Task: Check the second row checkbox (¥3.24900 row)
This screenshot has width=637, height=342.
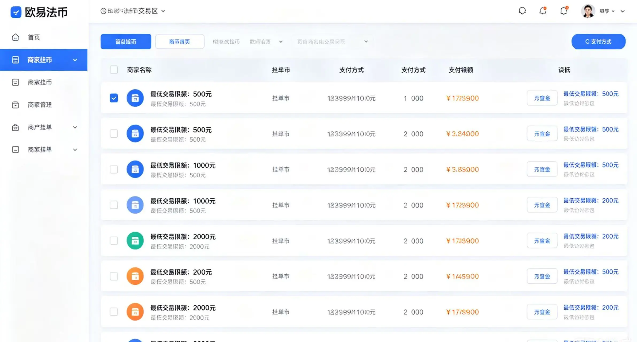Action: 114,133
